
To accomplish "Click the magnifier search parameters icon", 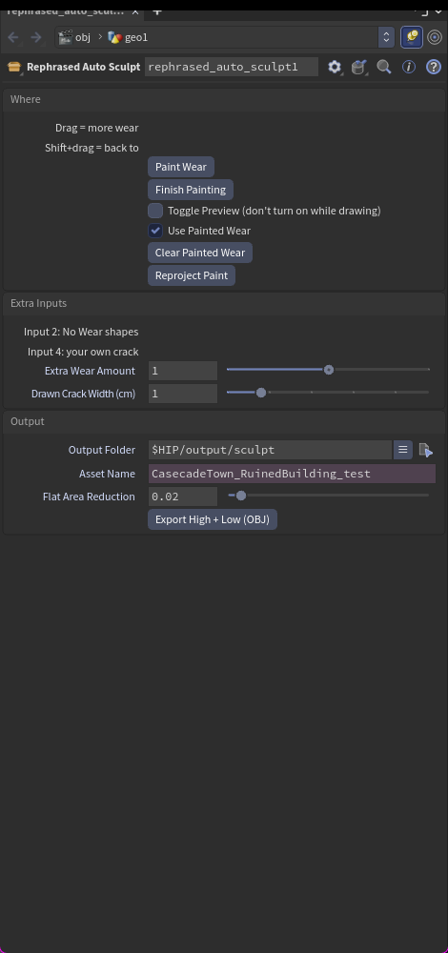I will [383, 67].
